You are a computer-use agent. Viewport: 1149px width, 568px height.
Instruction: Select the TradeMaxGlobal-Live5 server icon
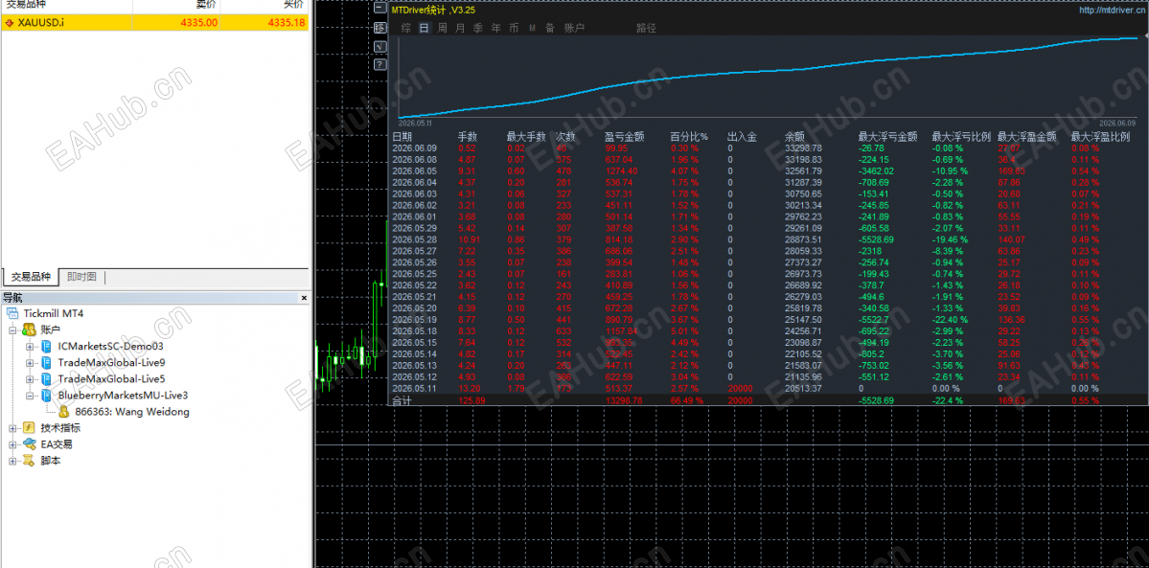(47, 379)
